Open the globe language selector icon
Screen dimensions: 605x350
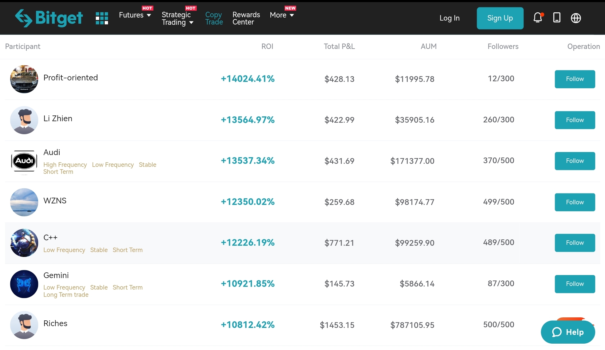point(576,18)
